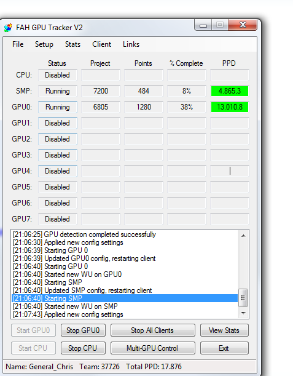Image resolution: width=293 pixels, height=376 pixels.
Task: Click the SMP completion value 8%
Action: pyautogui.click(x=187, y=91)
